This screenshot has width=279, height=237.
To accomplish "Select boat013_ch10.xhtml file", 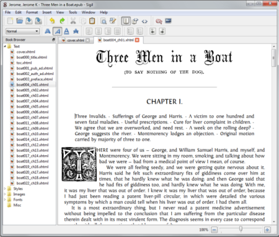I will 32,134.
